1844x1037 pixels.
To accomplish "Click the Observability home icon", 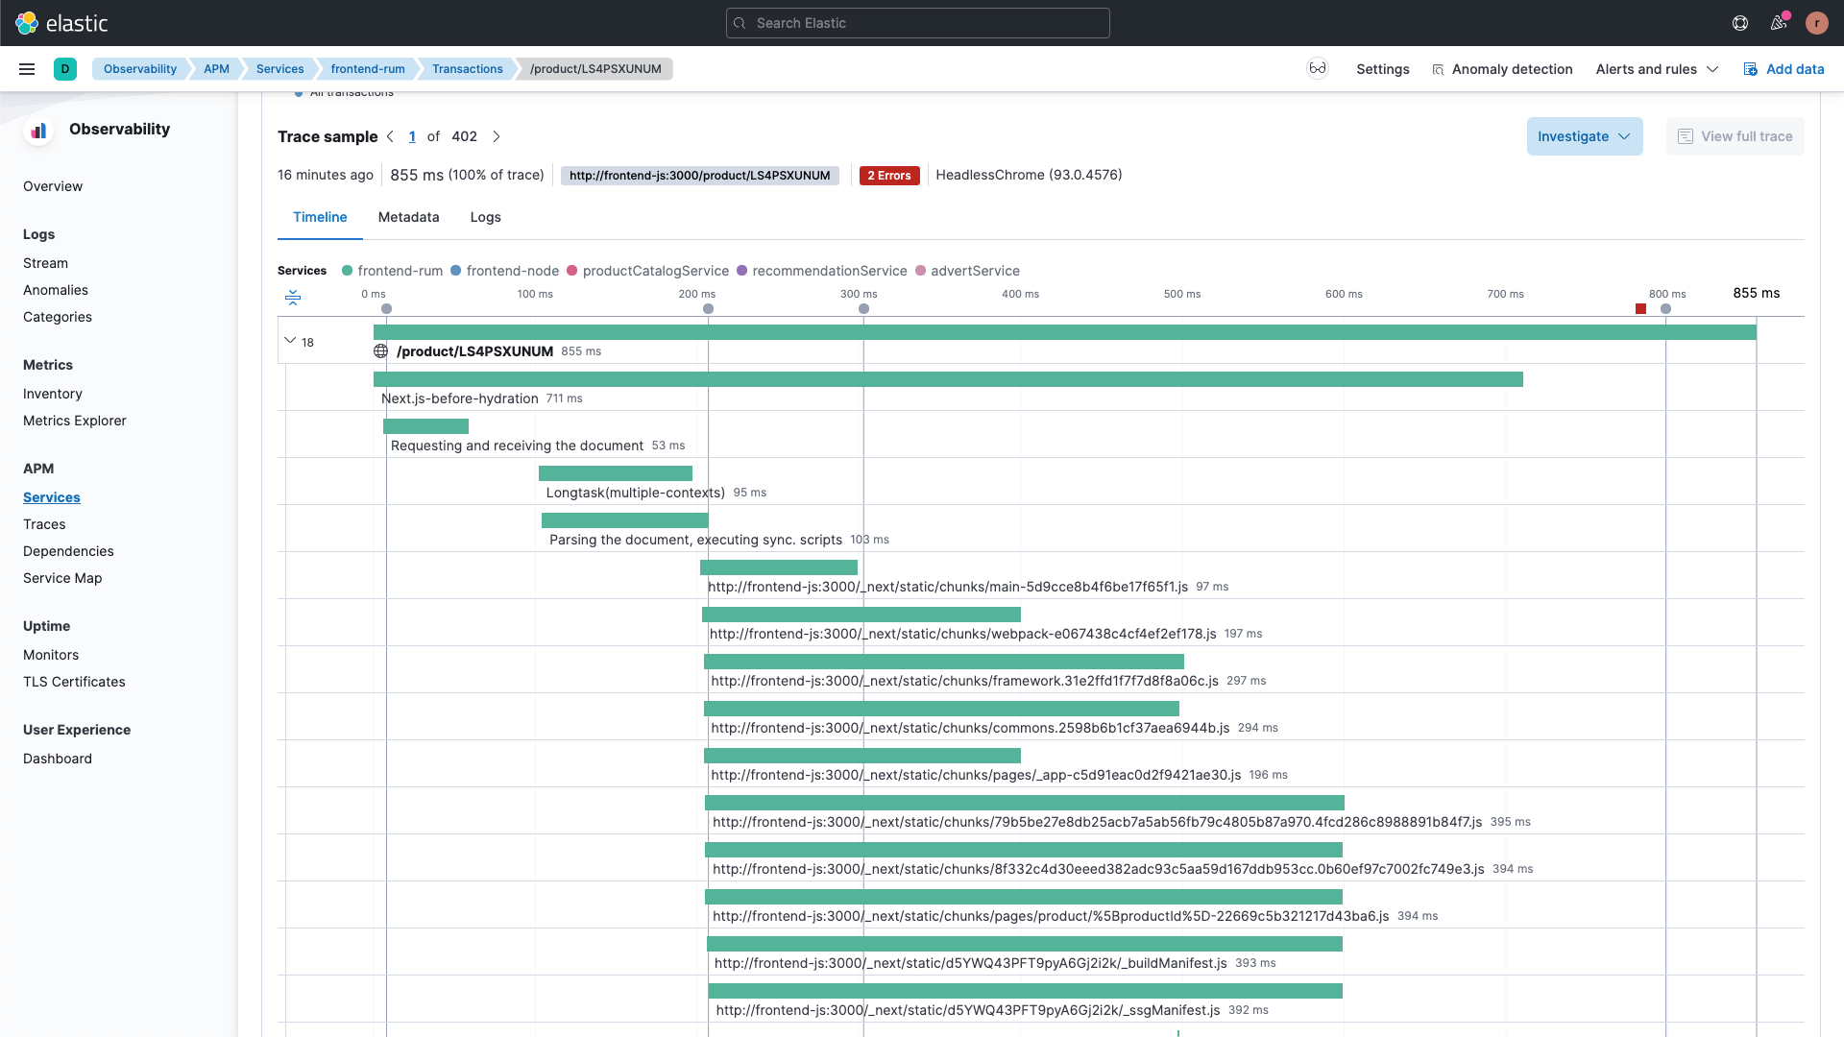I will point(38,130).
